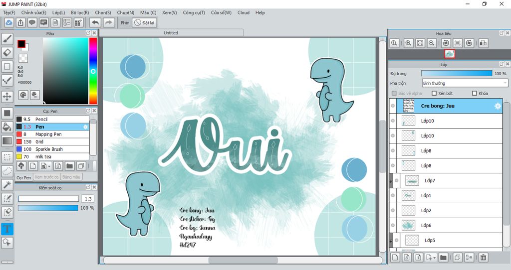This screenshot has width=511, height=270.
Task: Toggle visibility of the Cre bong: Juu layer
Action: (393, 106)
